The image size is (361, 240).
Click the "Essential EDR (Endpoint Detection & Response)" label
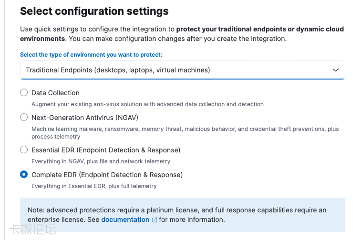pyautogui.click(x=105, y=150)
